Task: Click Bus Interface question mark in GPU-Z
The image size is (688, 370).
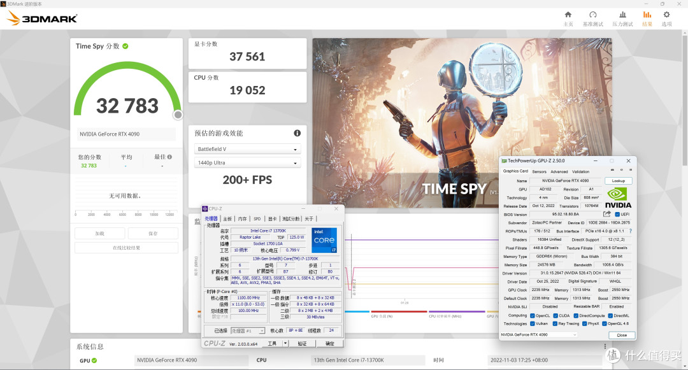Action: point(631,231)
